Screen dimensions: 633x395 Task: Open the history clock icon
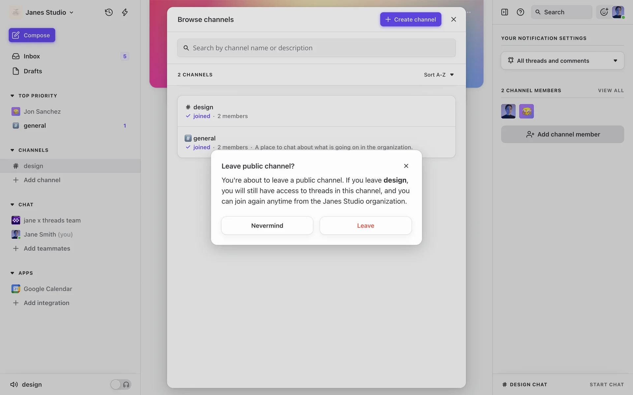tap(109, 12)
